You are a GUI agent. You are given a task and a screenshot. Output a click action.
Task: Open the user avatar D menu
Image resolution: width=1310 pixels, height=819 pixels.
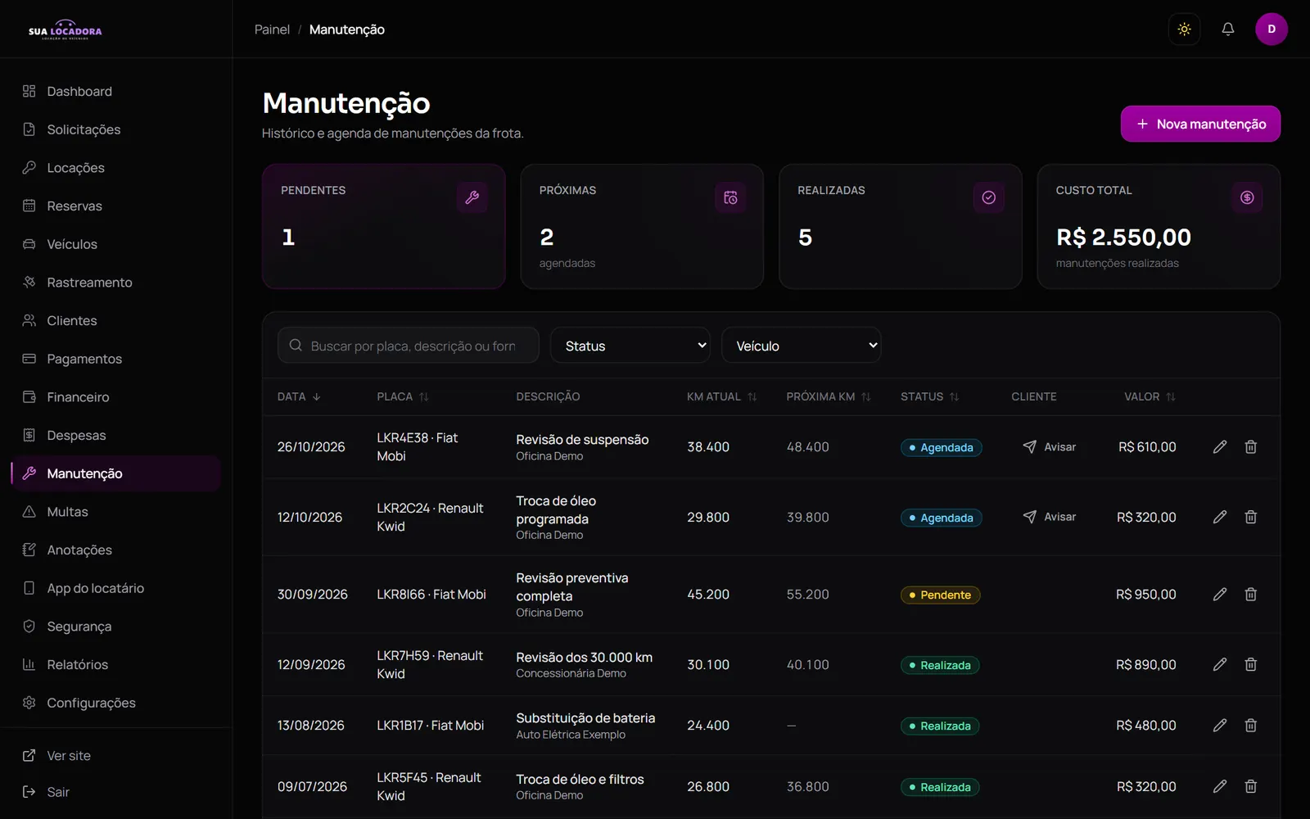click(x=1271, y=29)
